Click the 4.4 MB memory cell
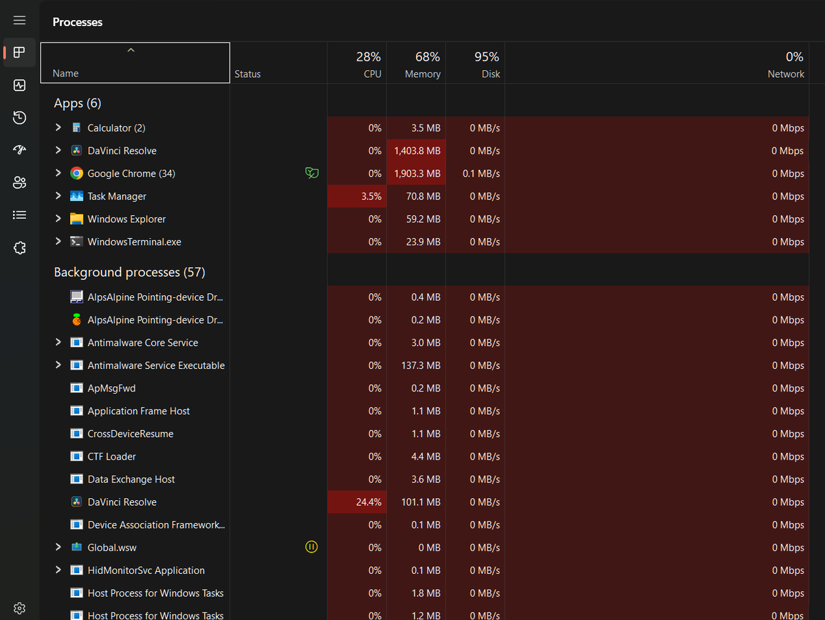825x620 pixels. (416, 456)
